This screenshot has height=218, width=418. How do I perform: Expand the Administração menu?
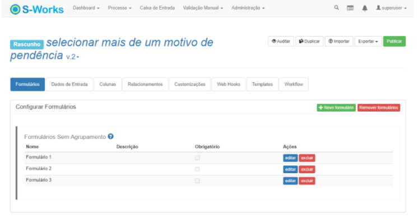click(x=248, y=8)
